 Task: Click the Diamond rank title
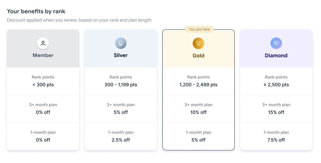pos(276,56)
